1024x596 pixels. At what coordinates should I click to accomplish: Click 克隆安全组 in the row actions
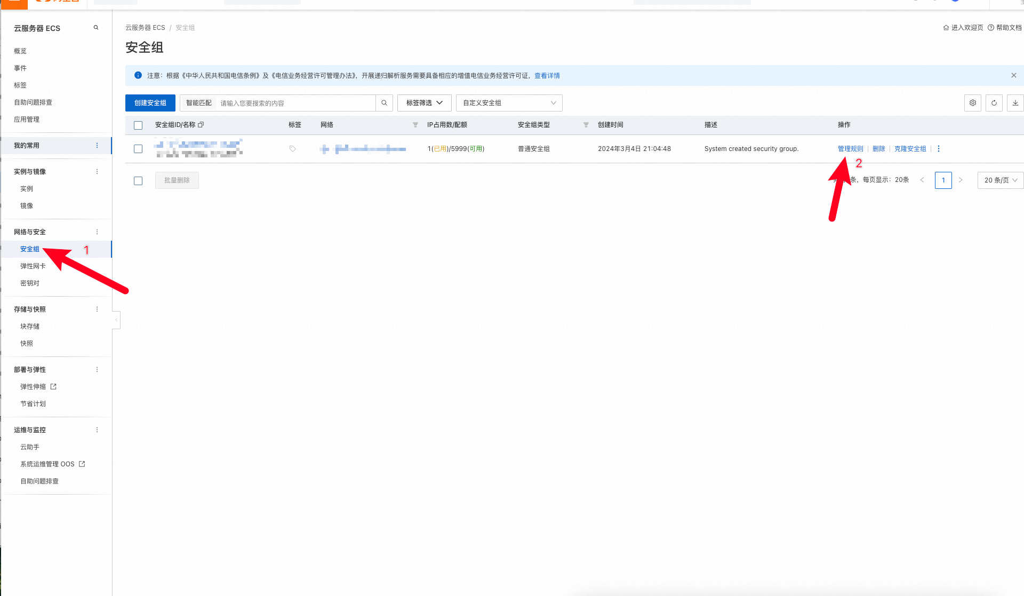coord(910,149)
